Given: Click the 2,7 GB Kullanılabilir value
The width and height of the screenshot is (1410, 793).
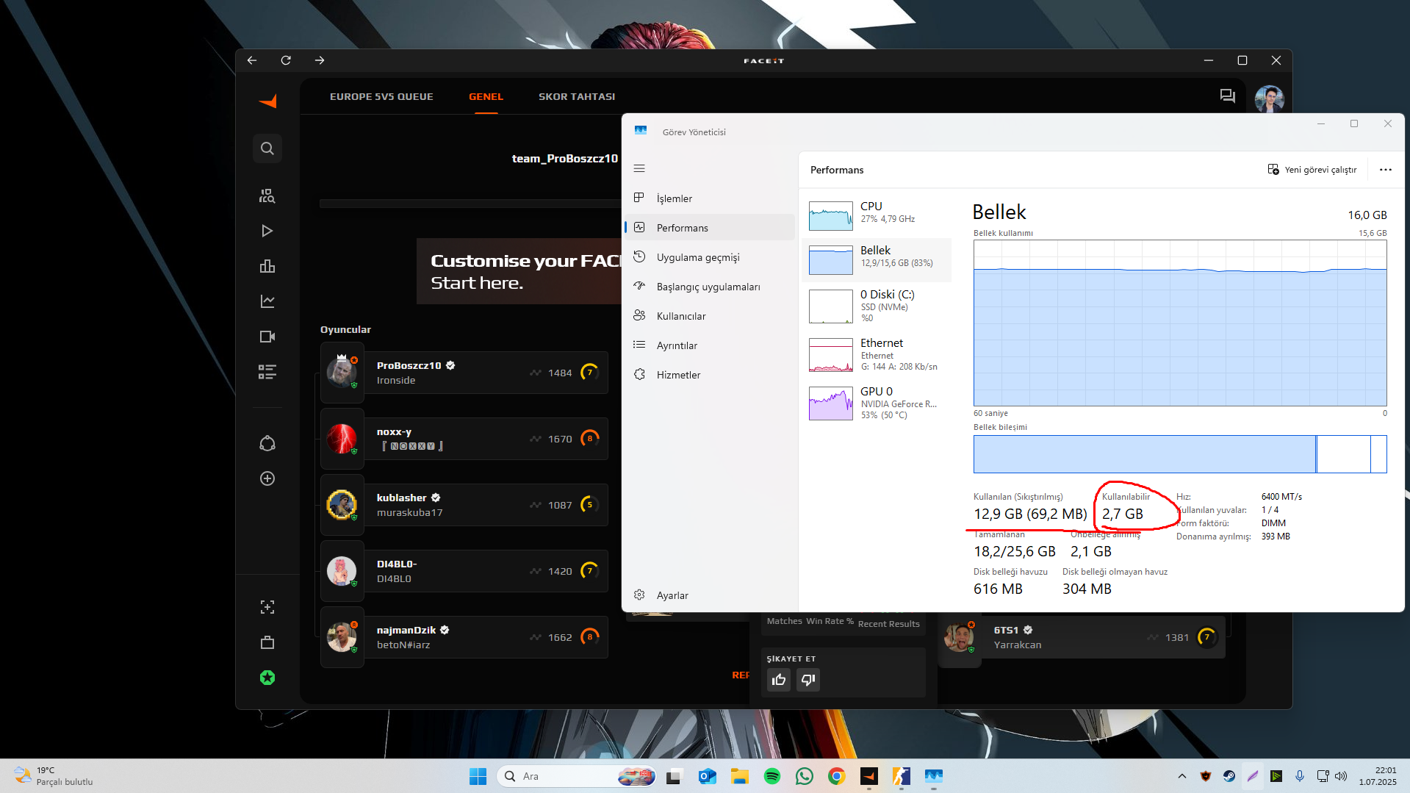Looking at the screenshot, I should (x=1122, y=514).
